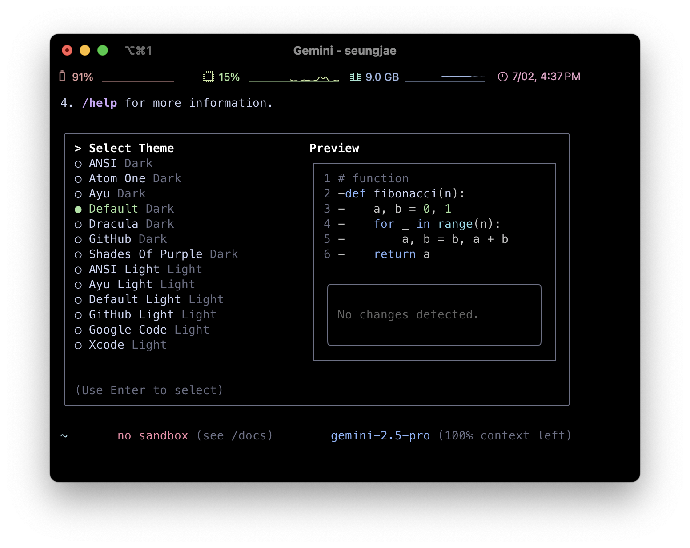Click the 'a, b = 0, 1' code line
Viewport: 690px width, 548px height.
coord(413,209)
